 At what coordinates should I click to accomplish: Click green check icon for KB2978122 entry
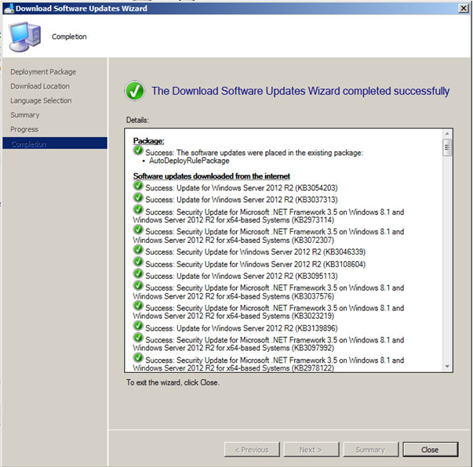138,357
